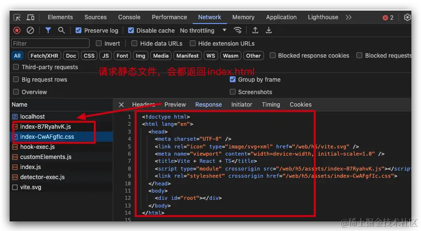This screenshot has height=231, width=421.
Task: Toggle the filter funnel icon
Action: [48, 31]
